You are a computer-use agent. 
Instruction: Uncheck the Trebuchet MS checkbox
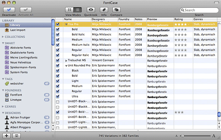click(58, 60)
